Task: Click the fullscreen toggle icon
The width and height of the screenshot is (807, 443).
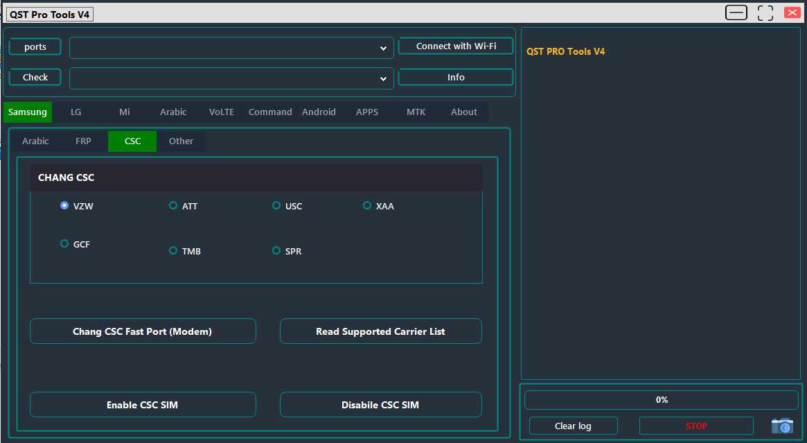Action: click(x=765, y=12)
